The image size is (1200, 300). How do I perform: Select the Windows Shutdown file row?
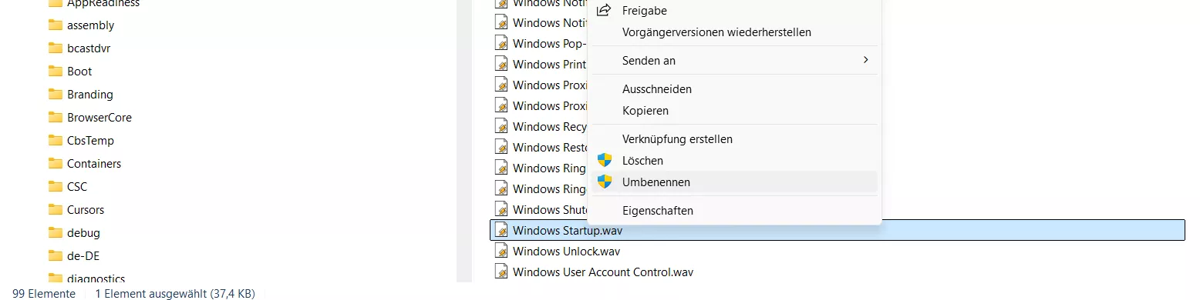pos(540,209)
